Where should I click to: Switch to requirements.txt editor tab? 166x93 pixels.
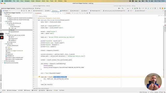(38, 11)
